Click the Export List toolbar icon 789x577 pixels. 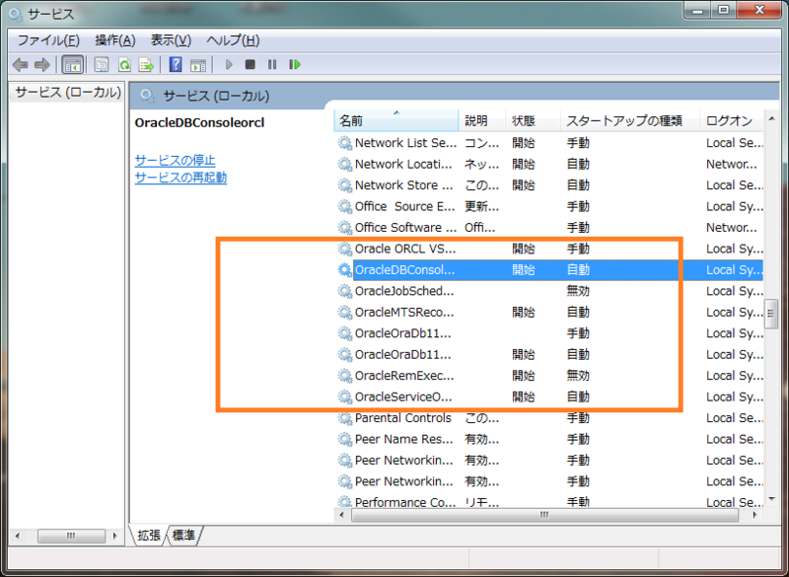146,64
